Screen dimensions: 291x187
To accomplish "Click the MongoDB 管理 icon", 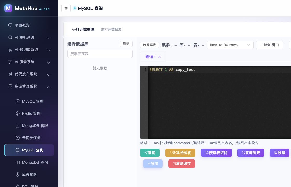I will (18, 126).
